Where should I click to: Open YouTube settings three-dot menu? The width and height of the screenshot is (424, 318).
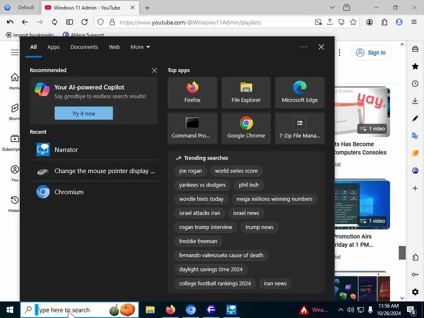[340, 53]
